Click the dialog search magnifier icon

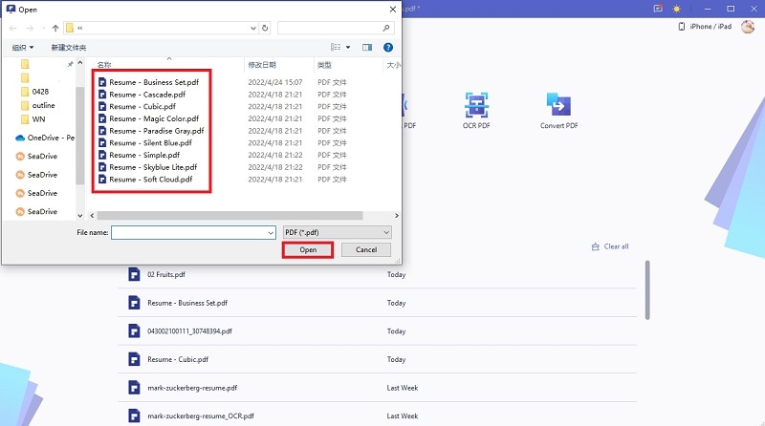point(386,29)
